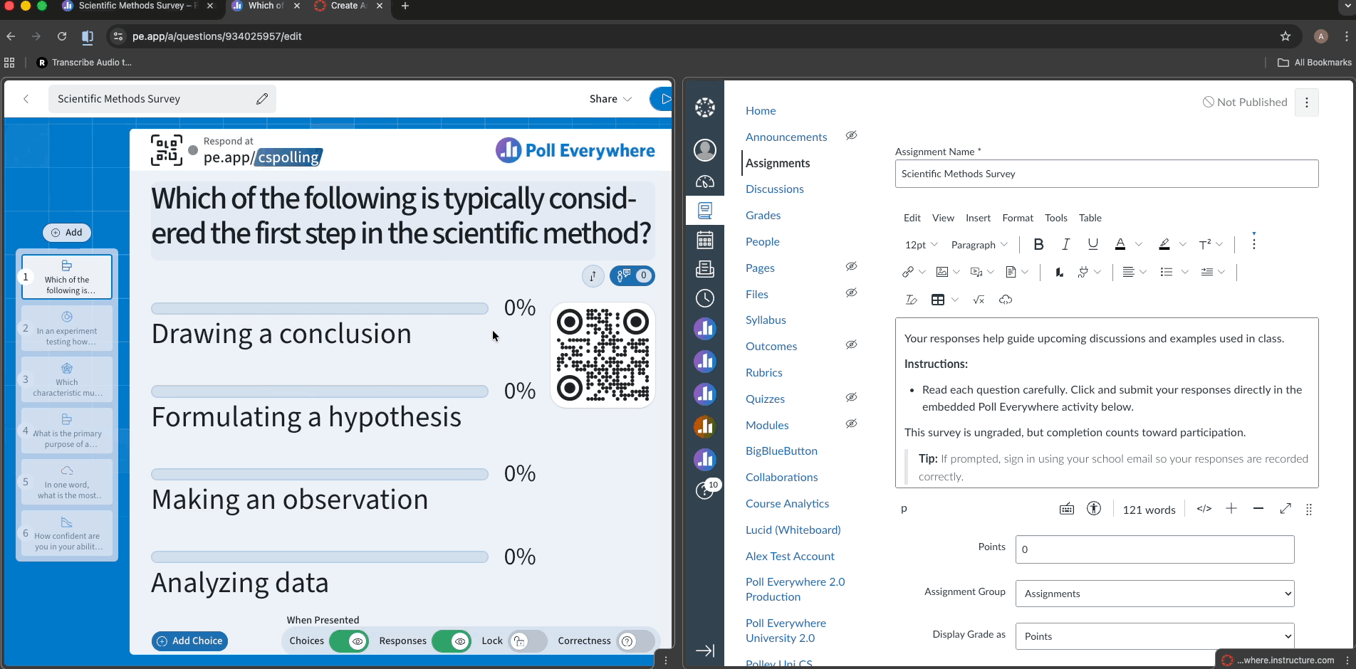The image size is (1356, 669).
Task: Expand the Share dropdown
Action: coord(610,99)
